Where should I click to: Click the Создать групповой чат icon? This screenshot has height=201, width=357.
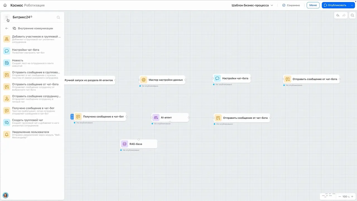point(6,122)
